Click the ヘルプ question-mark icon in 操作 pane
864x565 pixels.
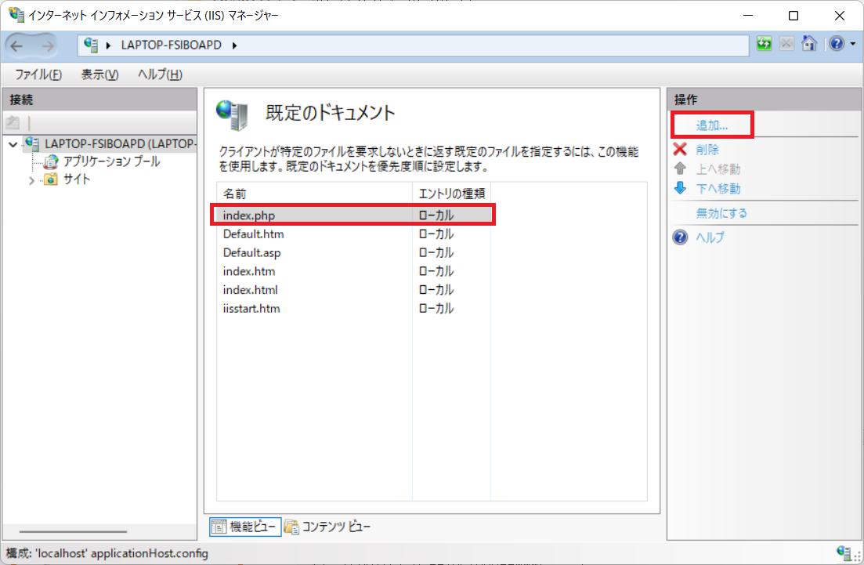679,237
